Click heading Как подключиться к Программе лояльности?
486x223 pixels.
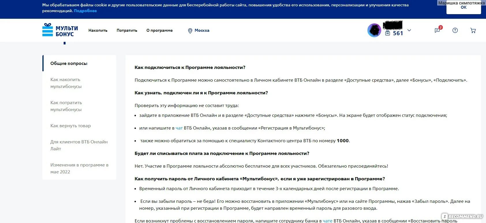point(190,67)
